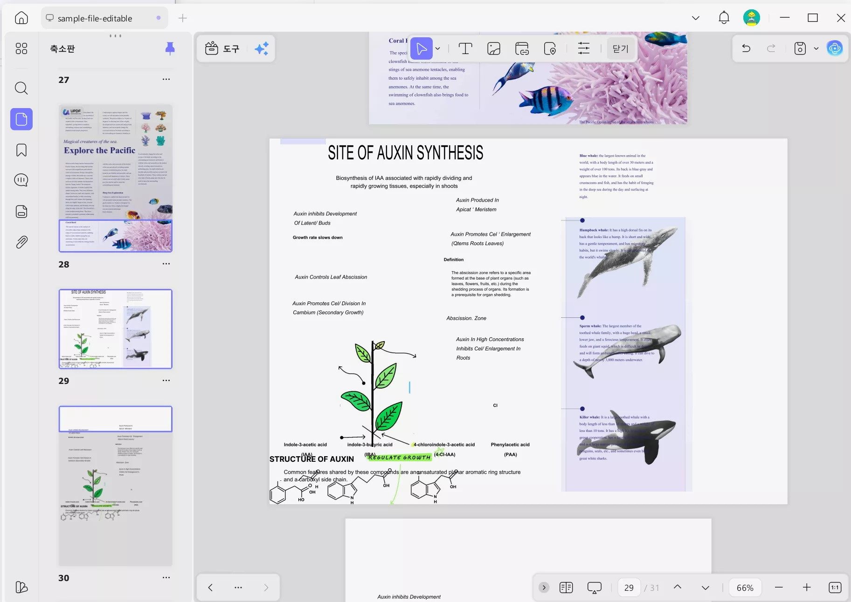Click the undo arrow icon
Image resolution: width=851 pixels, height=602 pixels.
click(x=746, y=48)
